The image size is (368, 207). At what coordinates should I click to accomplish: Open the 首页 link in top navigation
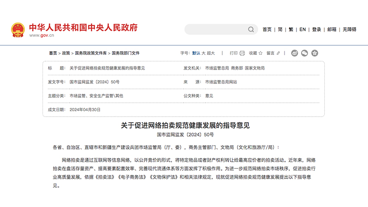267,30
